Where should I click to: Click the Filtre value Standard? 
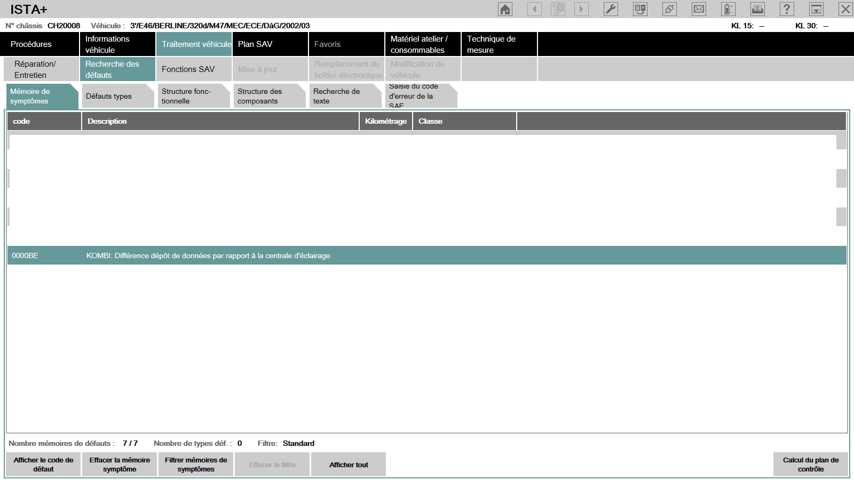[x=298, y=443]
